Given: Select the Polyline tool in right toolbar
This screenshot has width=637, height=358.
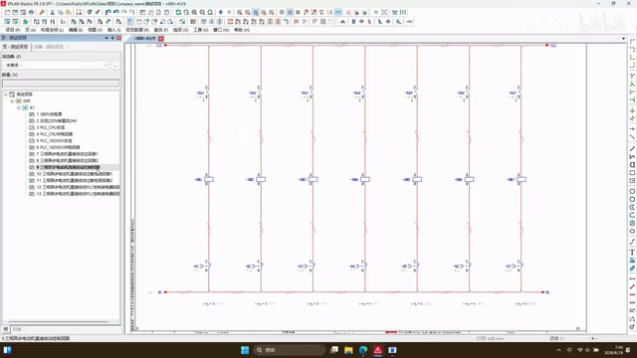Looking at the screenshot, I should click(632, 157).
